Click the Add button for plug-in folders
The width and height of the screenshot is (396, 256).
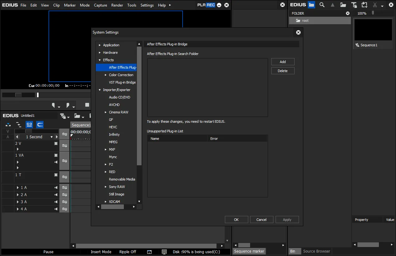click(x=283, y=62)
